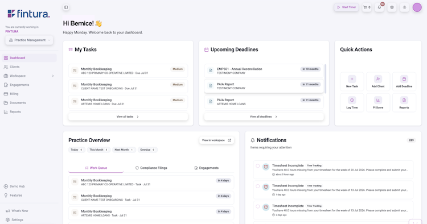The image size is (427, 224).
Task: Open Clients in sidebar
Action: (x=29, y=67)
